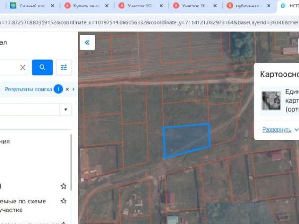Select the orthophoto basemap thumbnail
The image size is (299, 224).
271,101
